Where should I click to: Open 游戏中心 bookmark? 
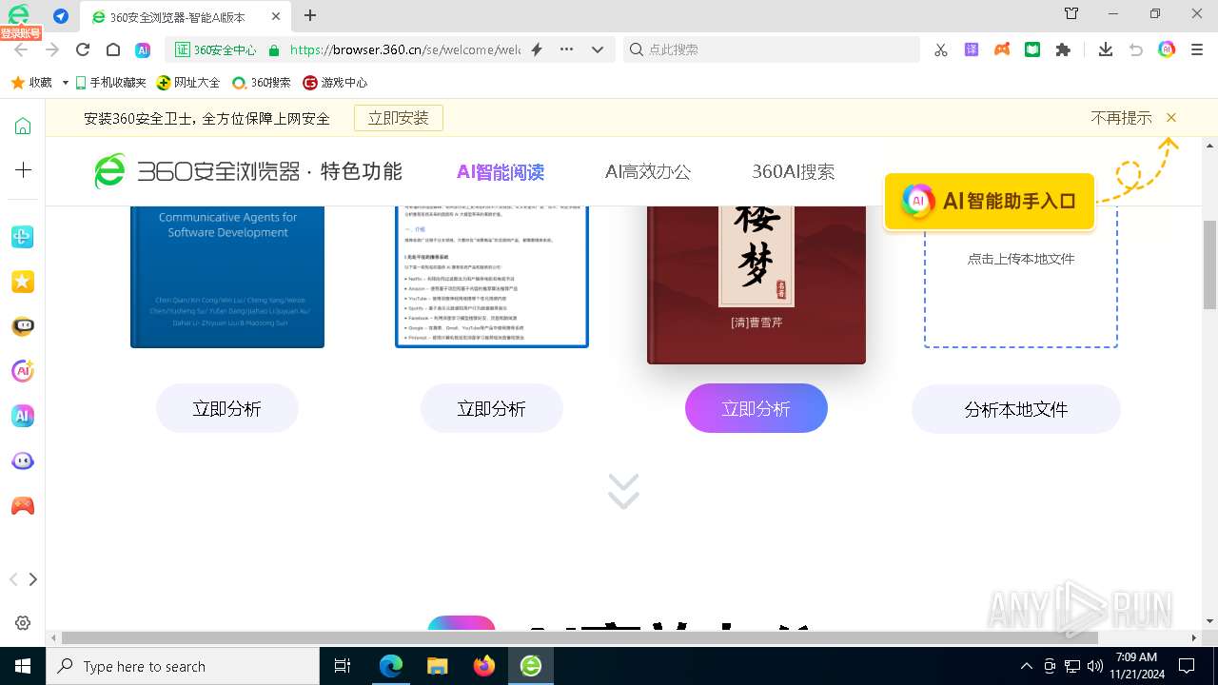point(335,83)
